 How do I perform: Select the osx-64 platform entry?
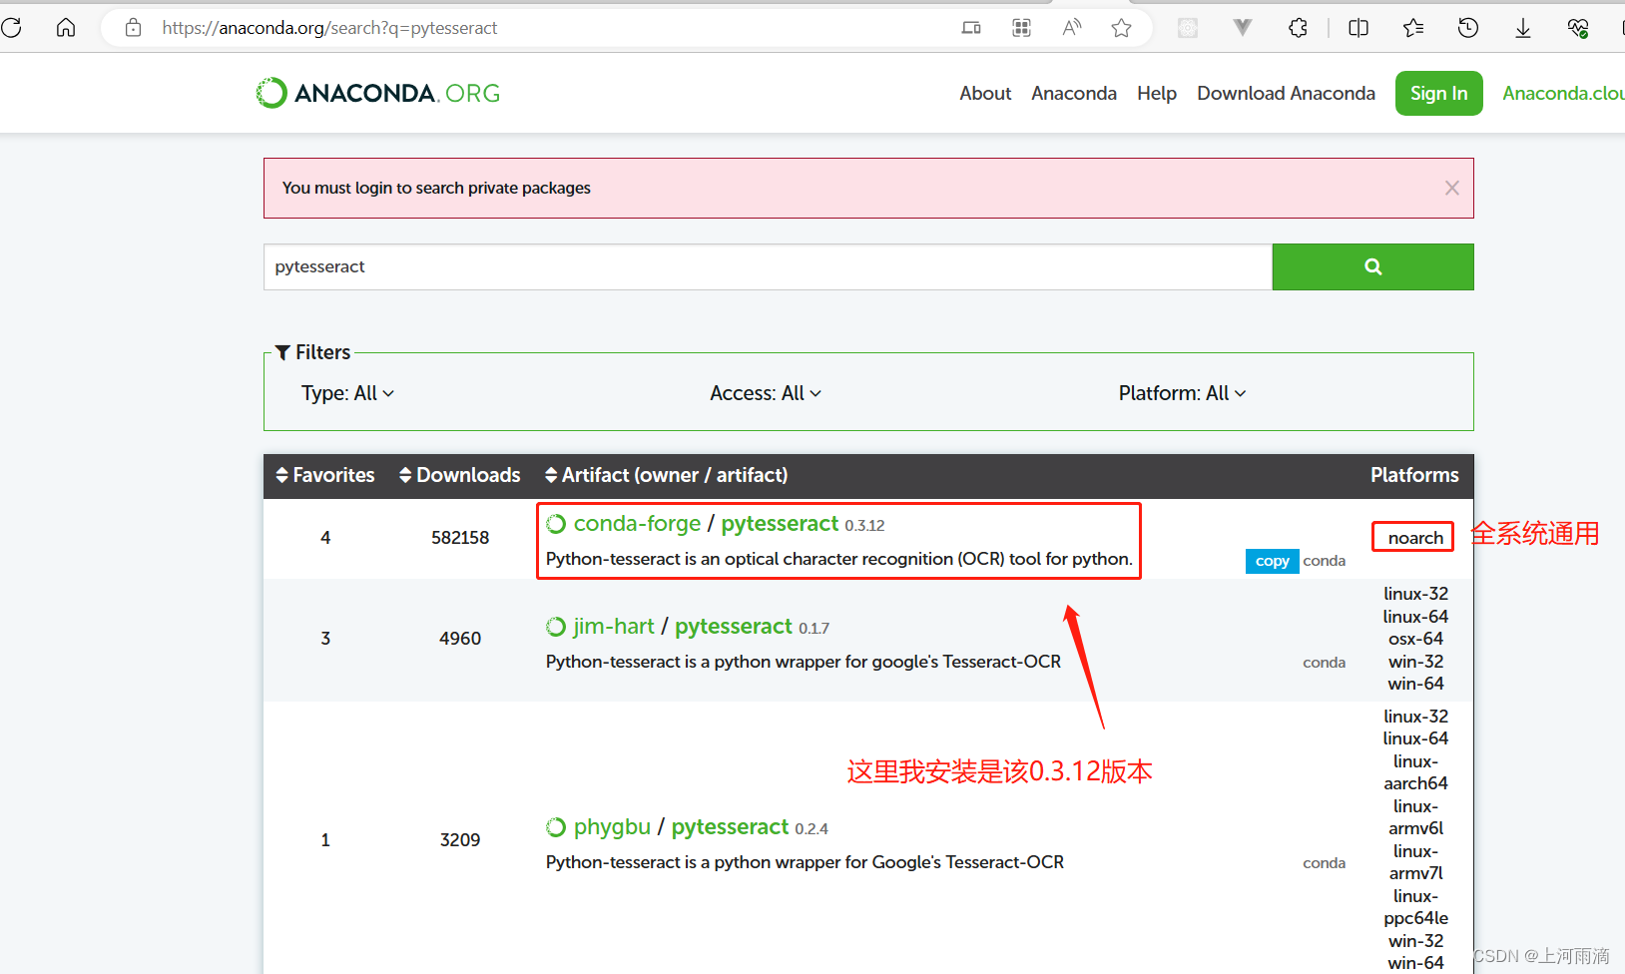(x=1415, y=639)
